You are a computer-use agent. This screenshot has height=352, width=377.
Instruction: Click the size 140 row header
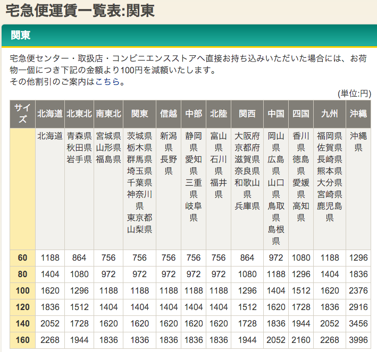22,324
